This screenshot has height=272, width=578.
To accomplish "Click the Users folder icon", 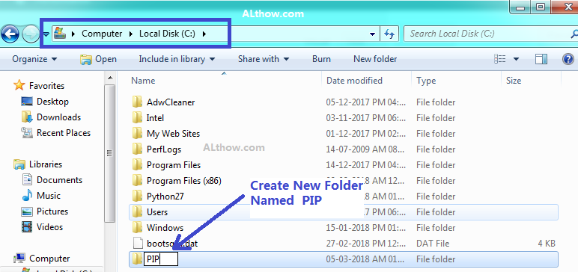I will pos(137,212).
